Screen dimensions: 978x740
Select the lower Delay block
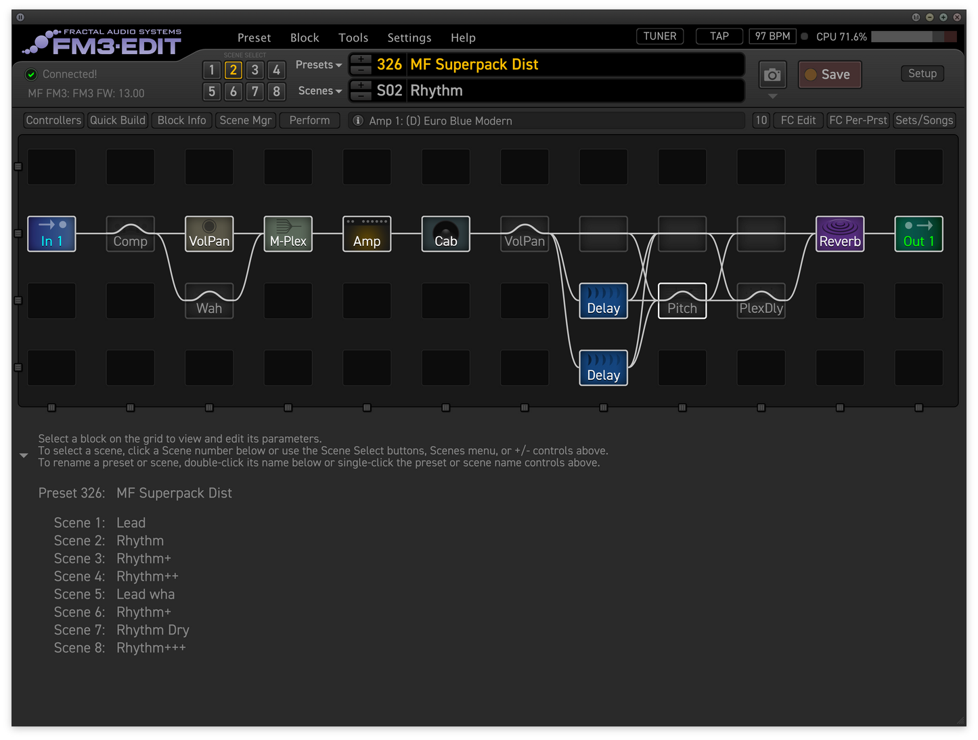click(604, 368)
